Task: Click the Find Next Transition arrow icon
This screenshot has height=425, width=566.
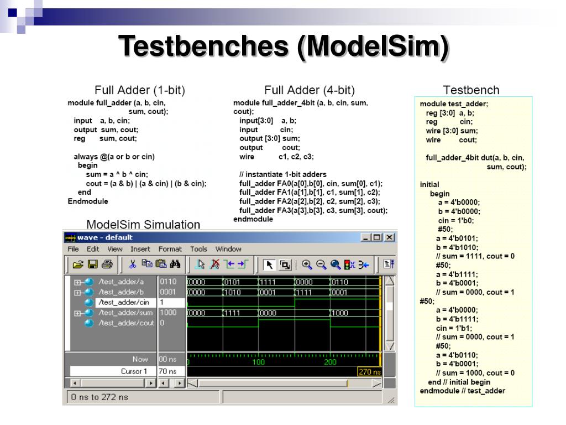Action: click(x=243, y=265)
